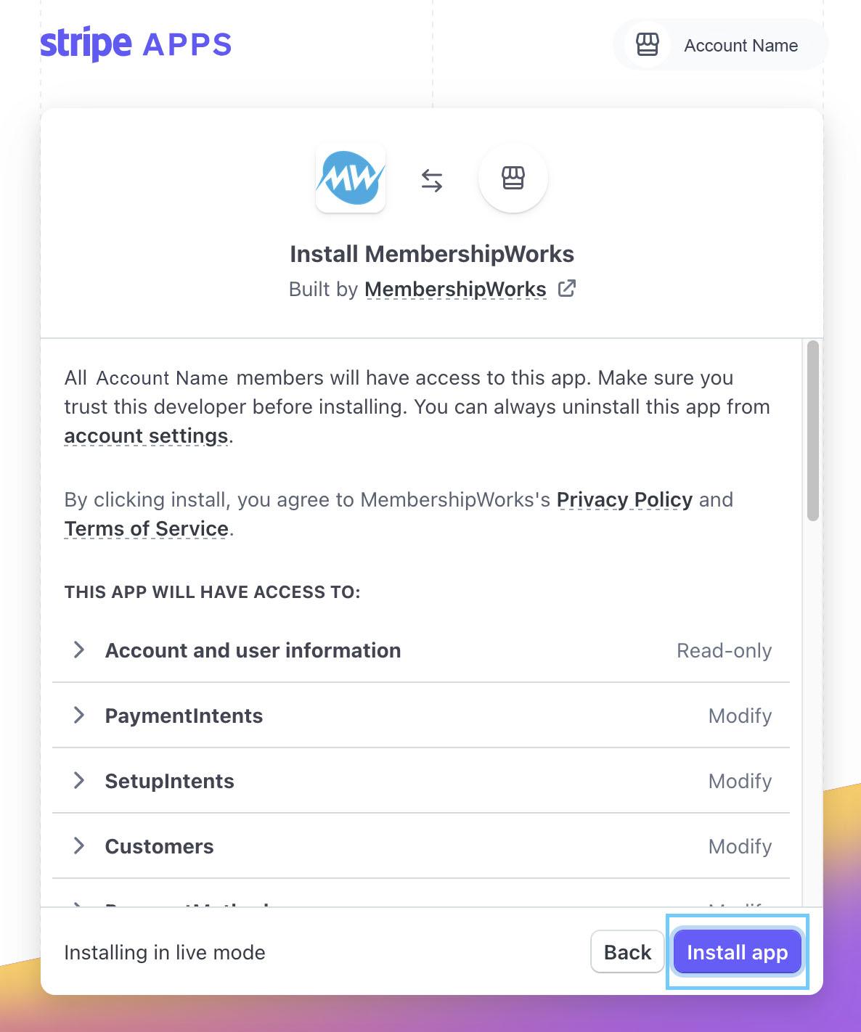The height and width of the screenshot is (1032, 861).
Task: Click the Install app button
Action: point(737,952)
